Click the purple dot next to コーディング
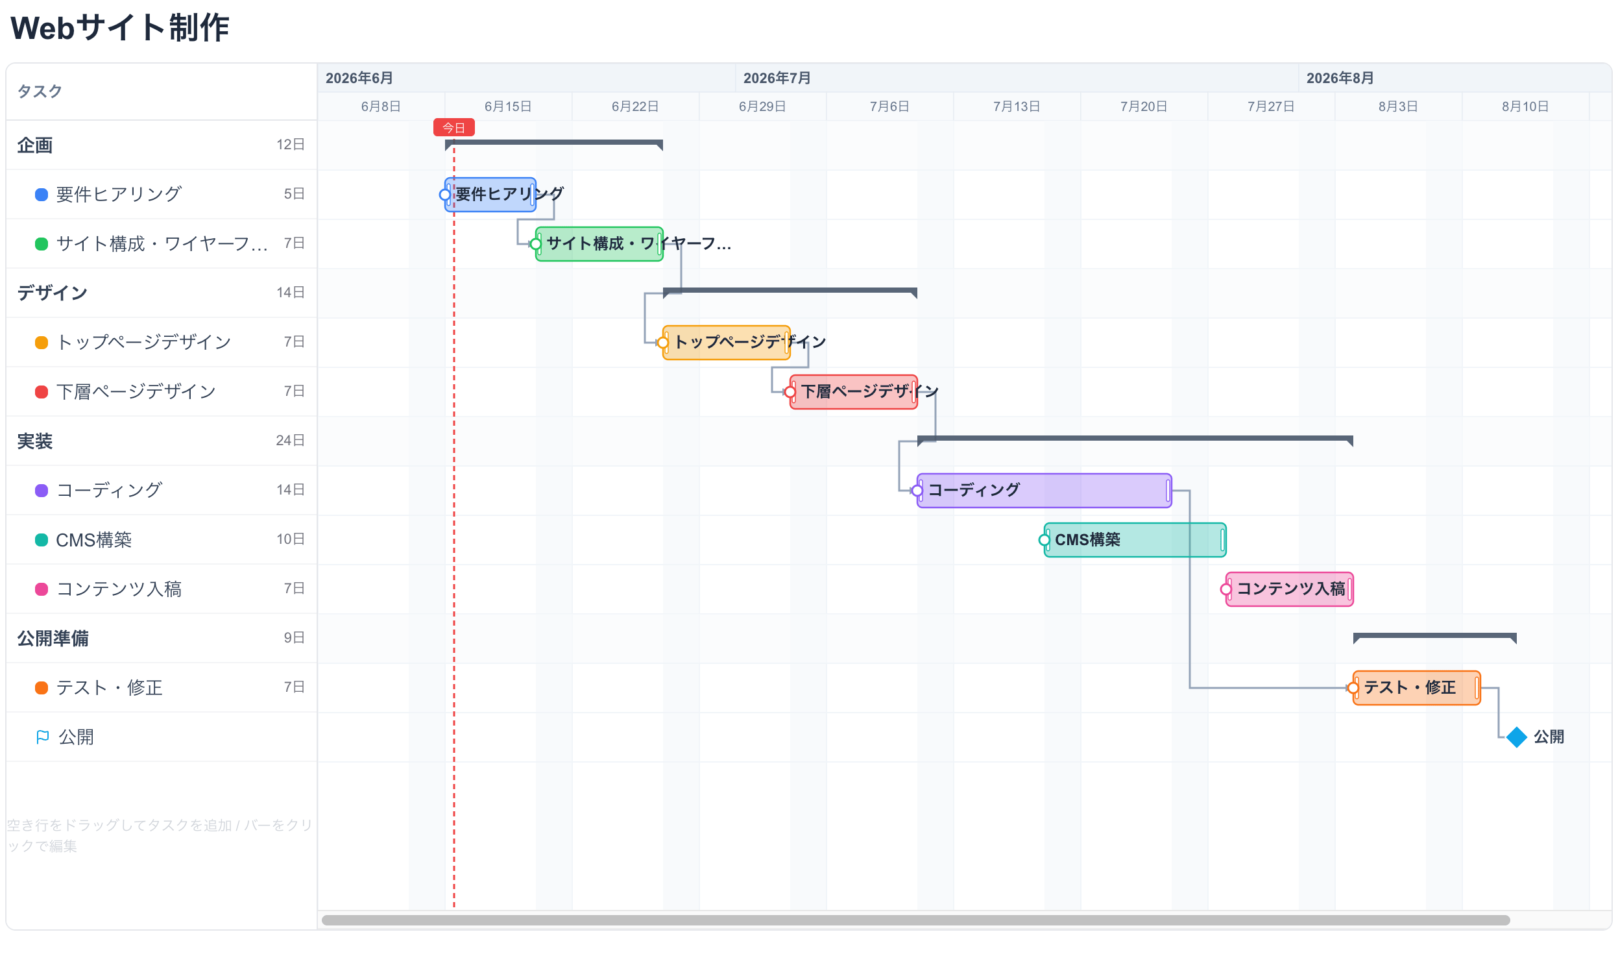1618x967 pixels. pyautogui.click(x=41, y=490)
